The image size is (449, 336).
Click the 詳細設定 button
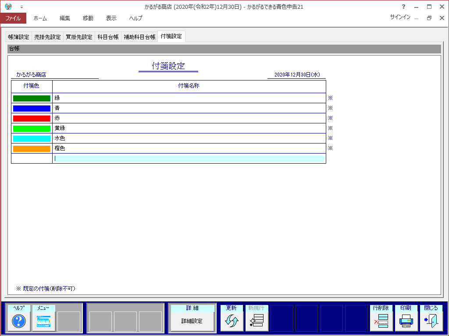coord(192,321)
